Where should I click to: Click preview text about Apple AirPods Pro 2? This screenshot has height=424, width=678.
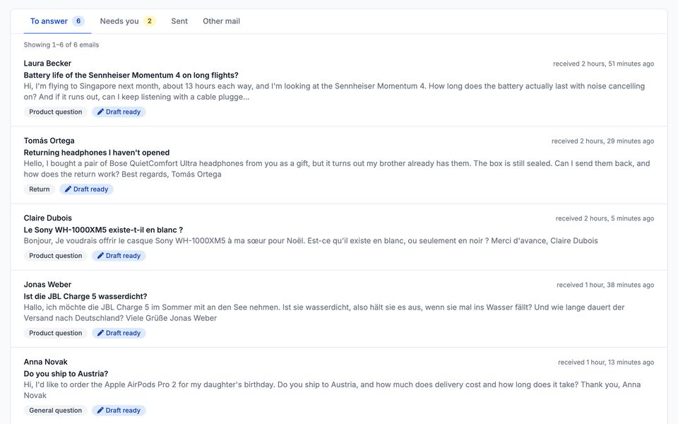point(332,390)
